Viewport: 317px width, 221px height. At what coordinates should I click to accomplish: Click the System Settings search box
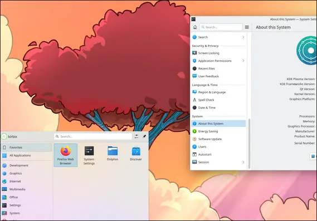click(221, 27)
